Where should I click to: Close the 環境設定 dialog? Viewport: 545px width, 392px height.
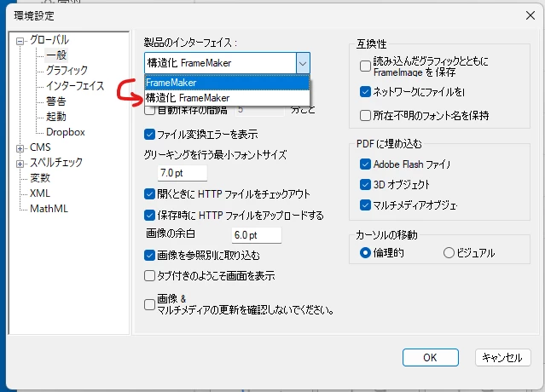coord(530,15)
